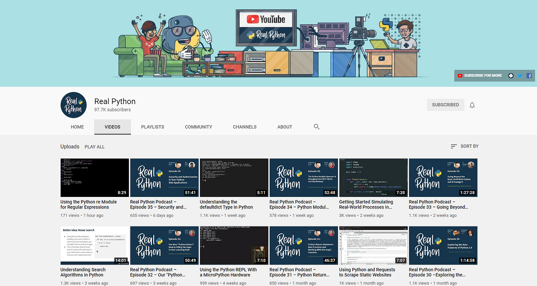
Task: Click title 'Real Python Podcast – Episode 30'
Action: [437, 272]
